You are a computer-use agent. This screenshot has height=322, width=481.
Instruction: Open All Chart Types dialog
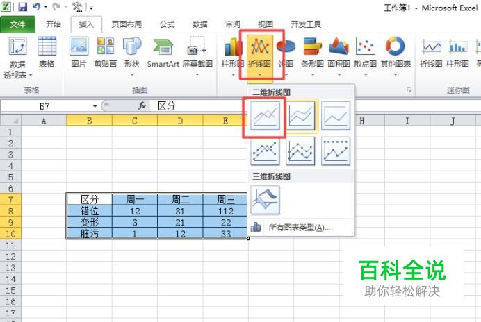300,228
